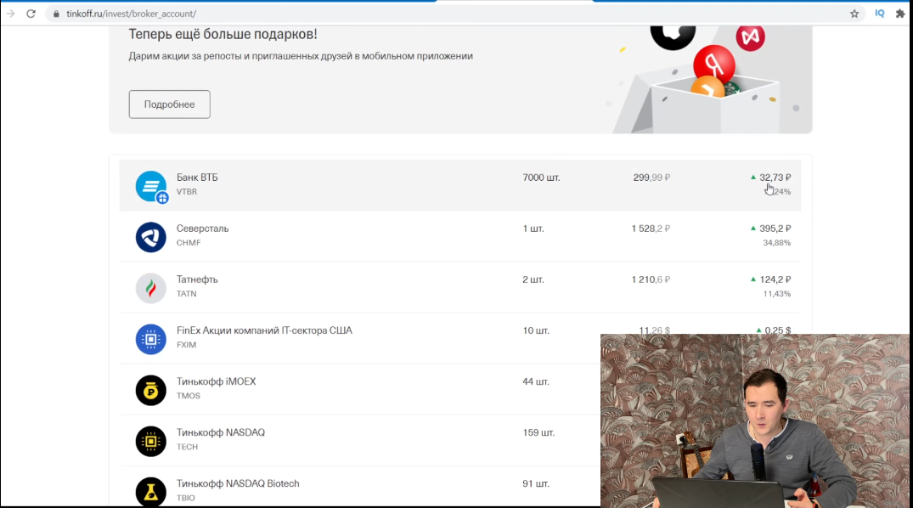Click the 34,88% gain percentage
913x508 pixels.
[777, 242]
